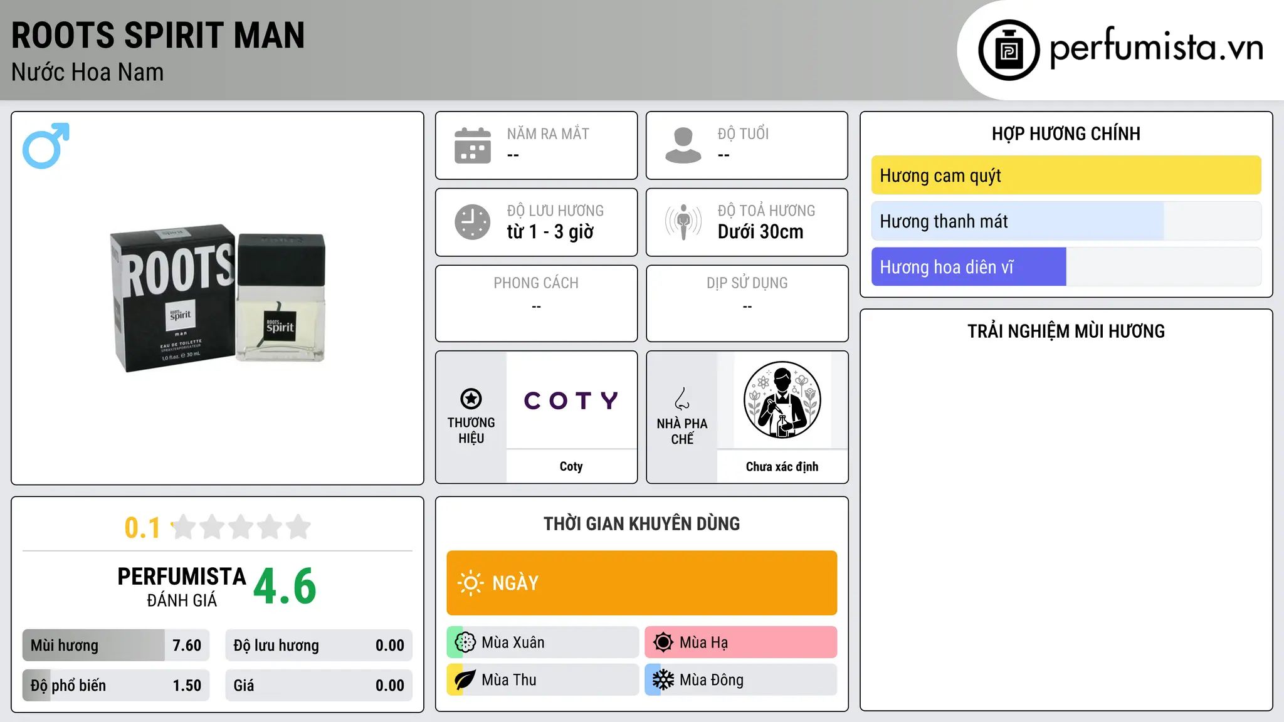Click the ROOTS SPIRIT MAN title

click(x=158, y=35)
